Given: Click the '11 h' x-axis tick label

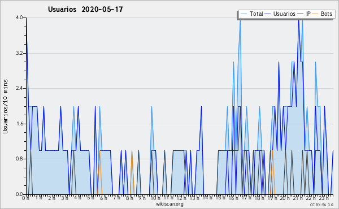Looking at the screenshot, I should [168, 198].
